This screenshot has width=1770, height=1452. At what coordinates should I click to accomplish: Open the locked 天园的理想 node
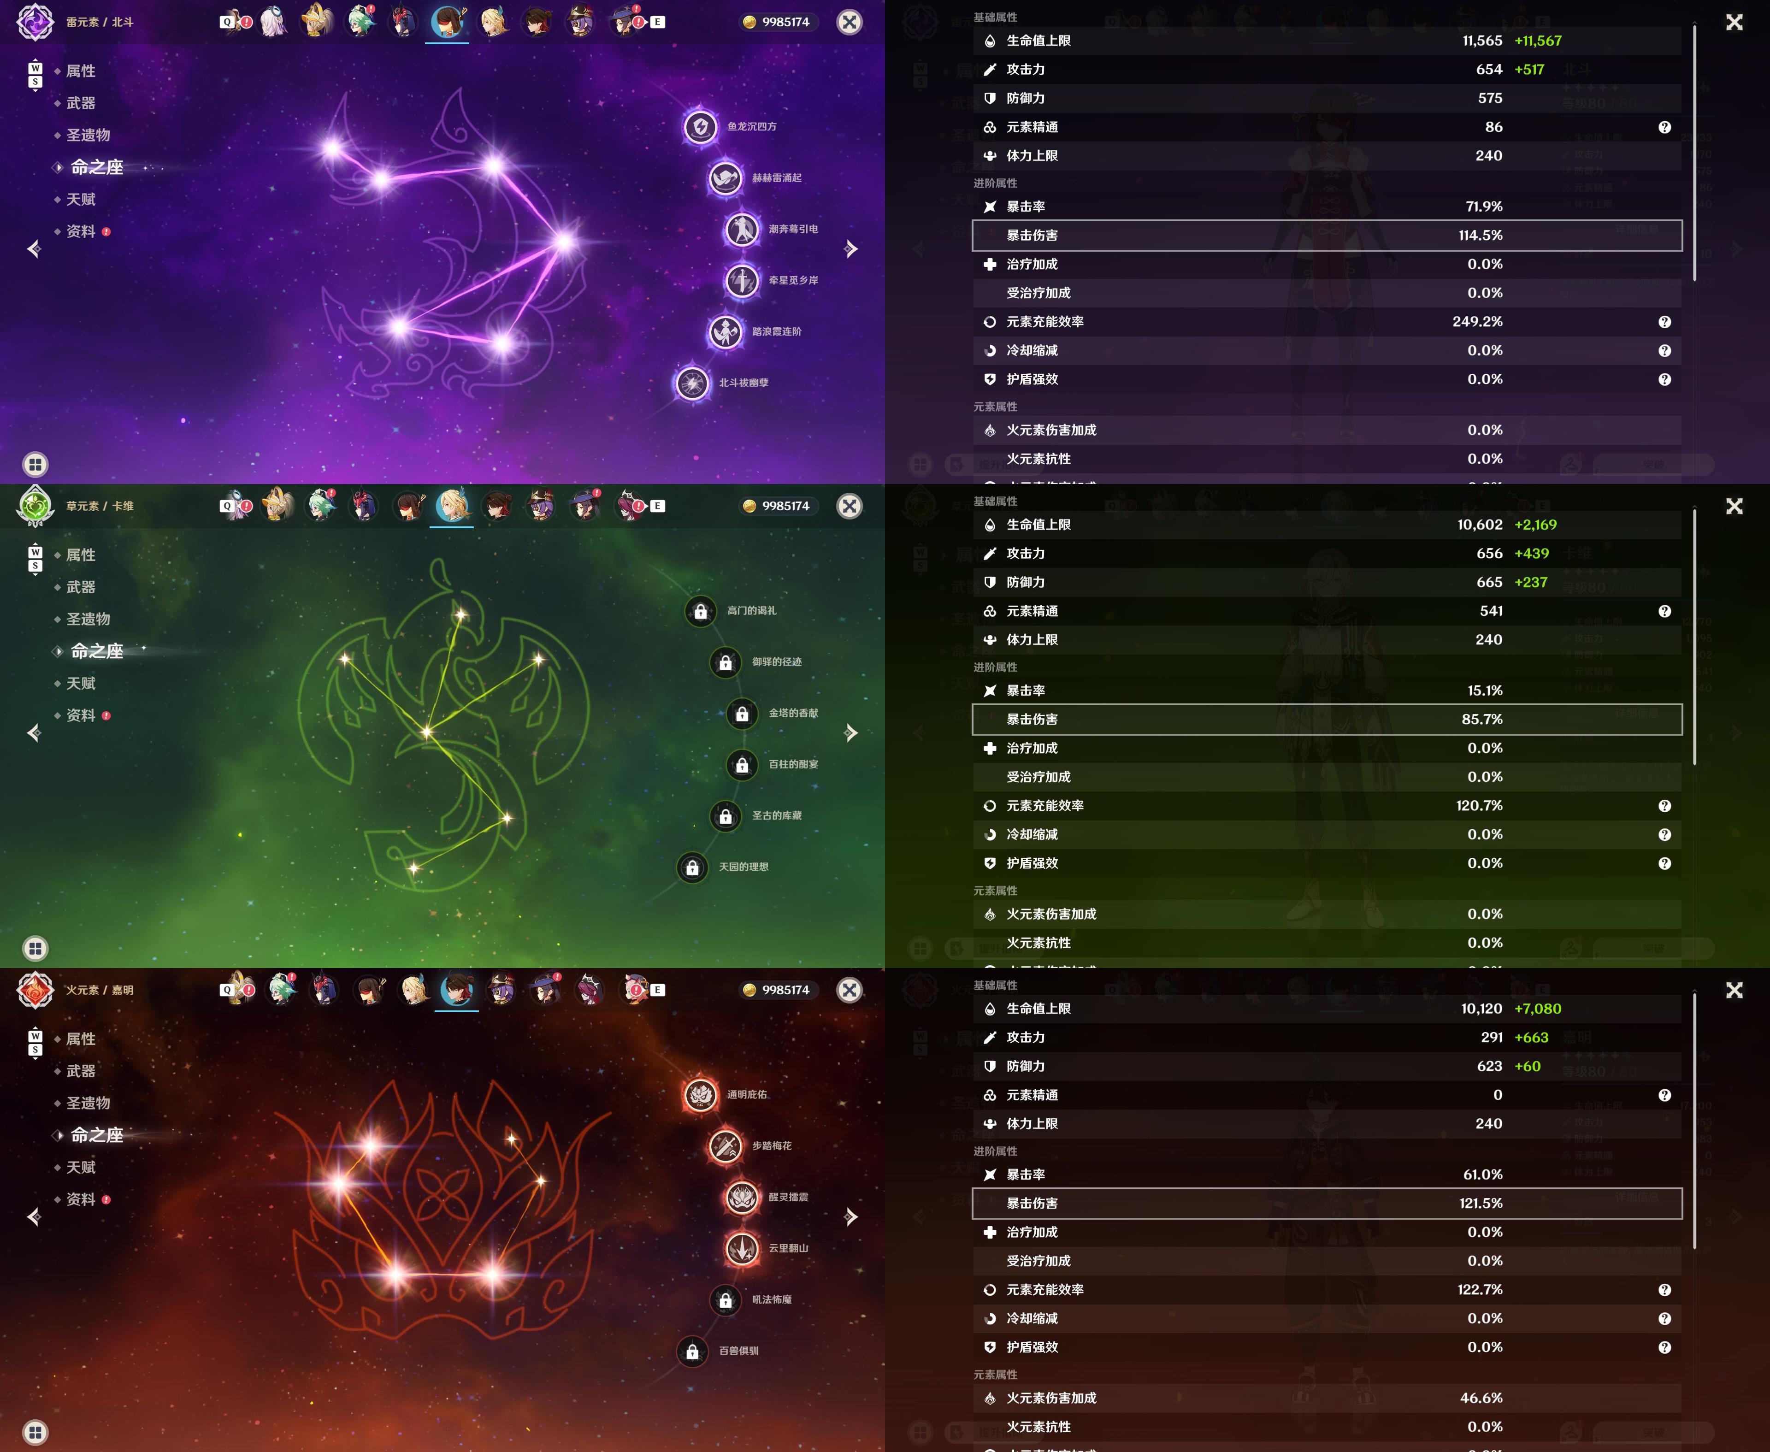pyautogui.click(x=693, y=868)
